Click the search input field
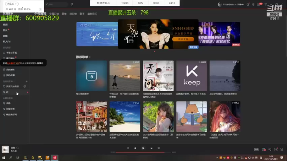The width and height of the screenshot is (287, 161). coord(57,4)
